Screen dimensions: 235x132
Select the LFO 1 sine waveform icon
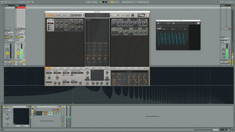[115, 32]
